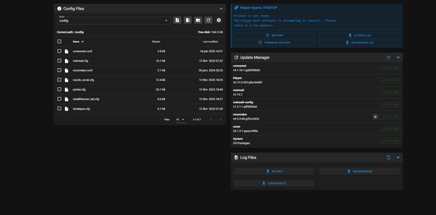Refresh the Update Manager
Viewport: 436px width, 215px height.
pyautogui.click(x=388, y=57)
